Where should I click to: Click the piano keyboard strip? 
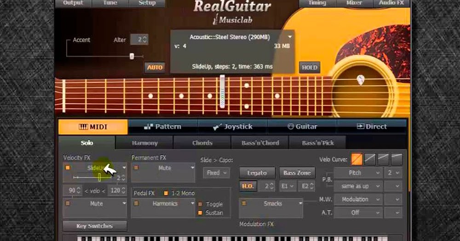[x=232, y=238]
